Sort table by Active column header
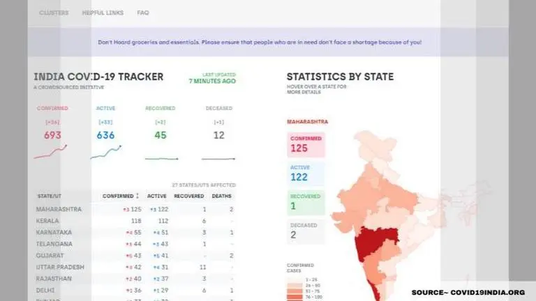 [x=157, y=196]
